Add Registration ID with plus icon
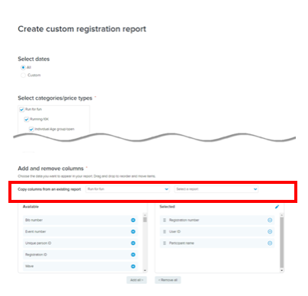Image resolution: width=308 pixels, height=296 pixels. [x=133, y=255]
